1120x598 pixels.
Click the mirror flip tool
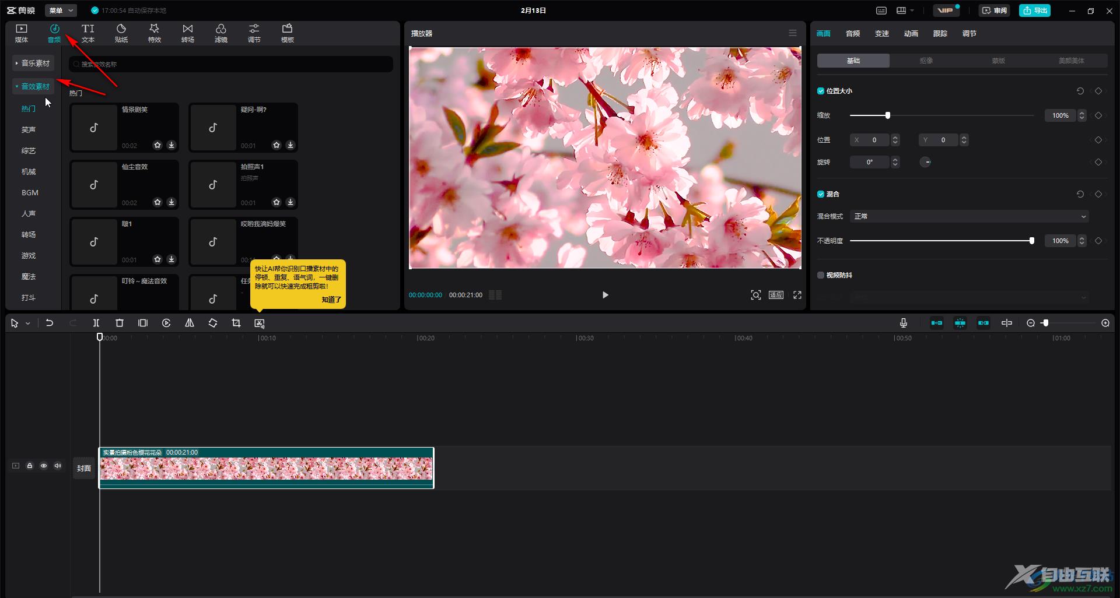190,323
